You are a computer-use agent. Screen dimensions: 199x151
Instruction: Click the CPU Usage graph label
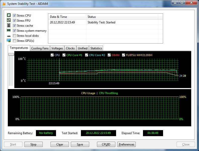pos(88,93)
